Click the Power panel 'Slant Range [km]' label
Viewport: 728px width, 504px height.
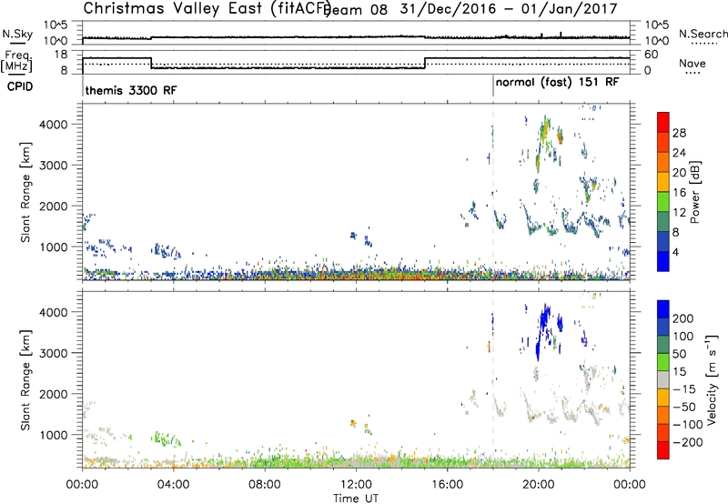25,192
